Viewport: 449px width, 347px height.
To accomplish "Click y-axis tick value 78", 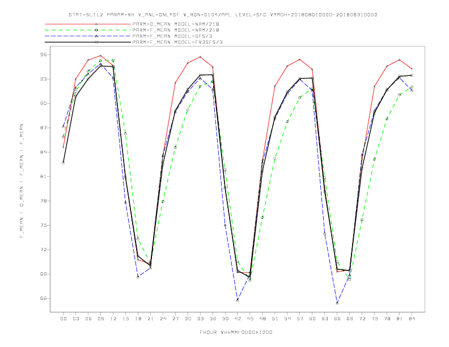I will [x=43, y=201].
